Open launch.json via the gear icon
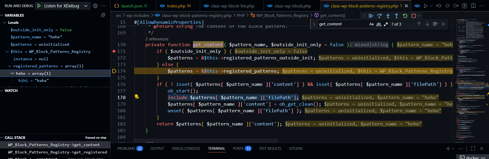 tap(95, 6)
